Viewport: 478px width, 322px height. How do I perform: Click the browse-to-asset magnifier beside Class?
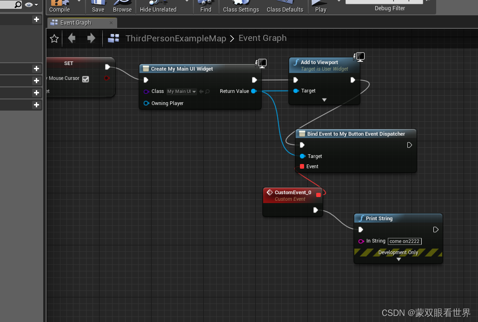click(x=207, y=92)
